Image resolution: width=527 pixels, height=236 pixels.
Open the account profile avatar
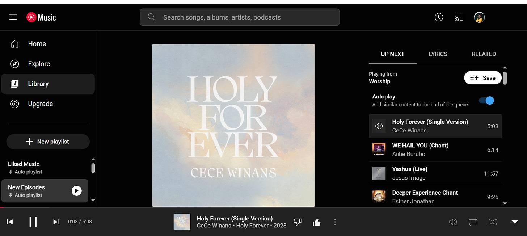click(479, 17)
